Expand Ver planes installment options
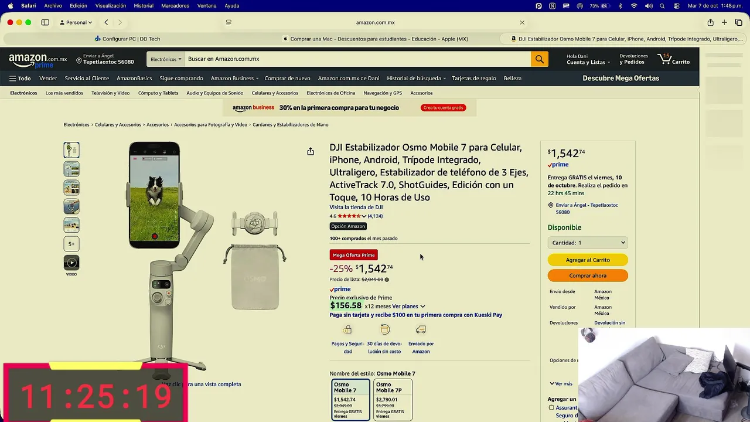This screenshot has height=422, width=750. coord(408,307)
